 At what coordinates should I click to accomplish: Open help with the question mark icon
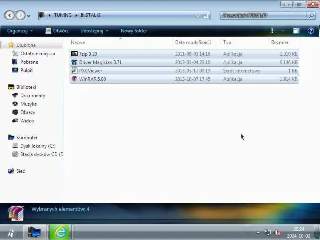tap(311, 31)
